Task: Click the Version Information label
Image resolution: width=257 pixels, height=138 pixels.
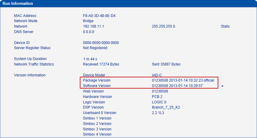Action: coord(30,75)
